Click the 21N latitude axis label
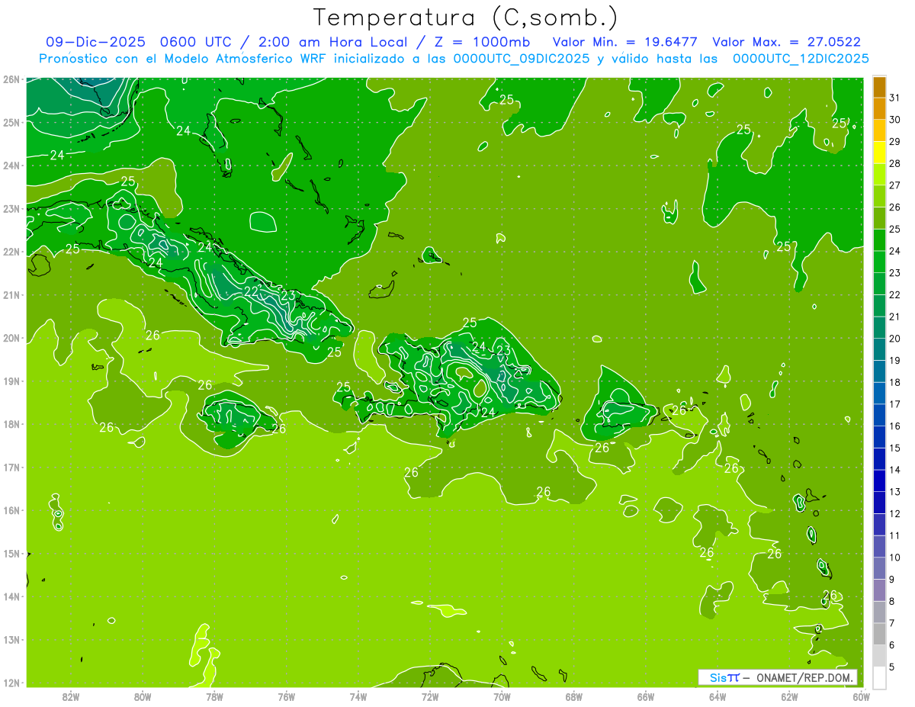Viewport: 915px width, 707px height. click(11, 295)
